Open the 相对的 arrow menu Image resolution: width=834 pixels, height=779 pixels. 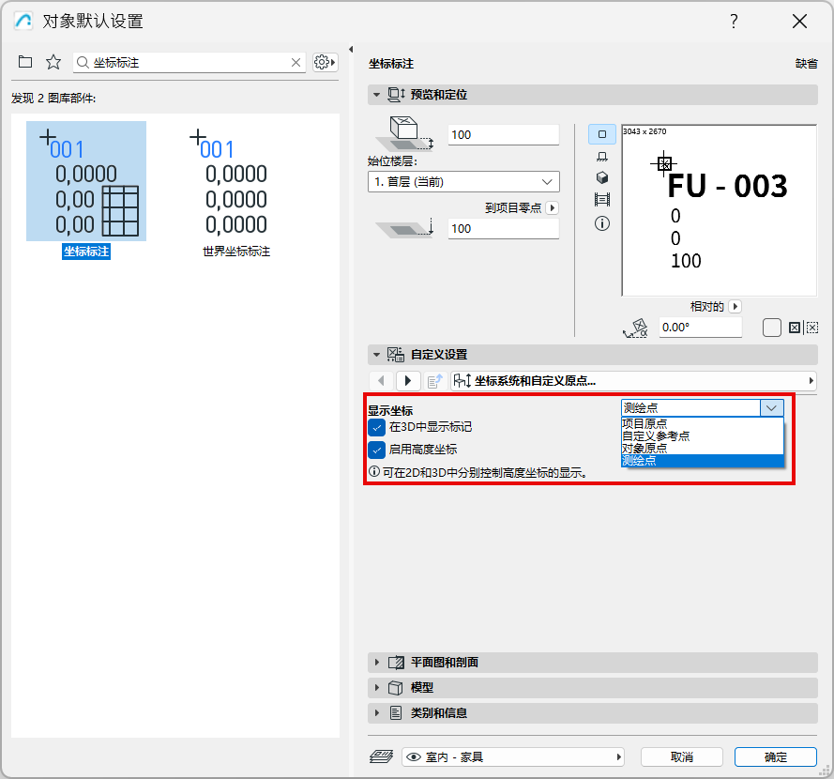pyautogui.click(x=735, y=307)
